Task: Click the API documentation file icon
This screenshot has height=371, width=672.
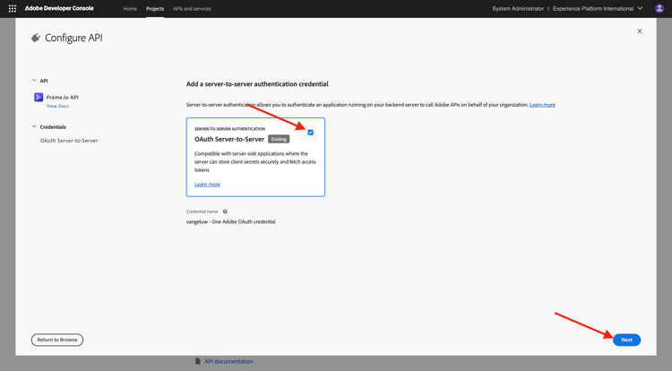Action: pyautogui.click(x=198, y=361)
